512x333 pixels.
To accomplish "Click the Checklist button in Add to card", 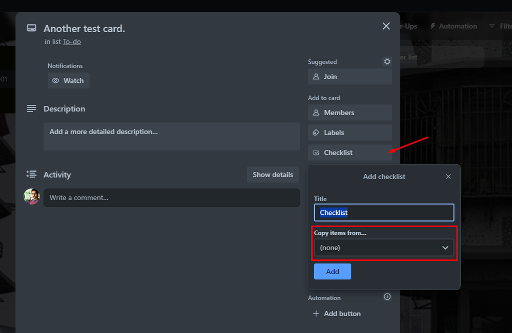I will [350, 152].
